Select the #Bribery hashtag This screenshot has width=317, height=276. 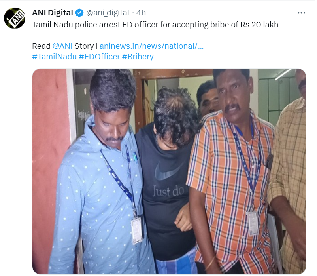[x=138, y=57]
